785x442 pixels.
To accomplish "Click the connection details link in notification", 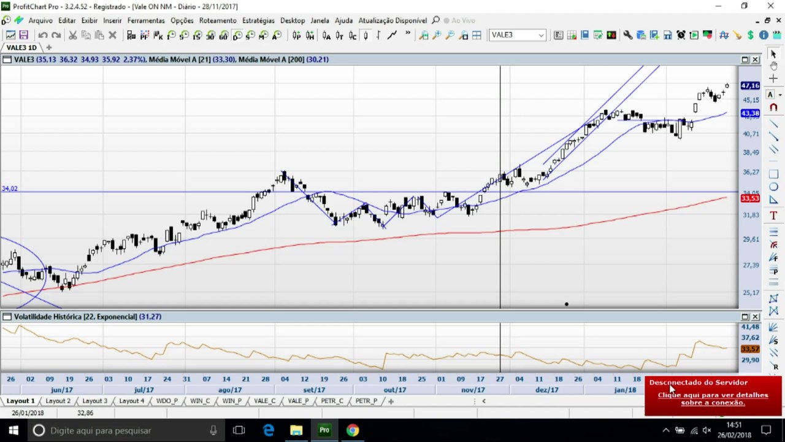I will (713, 398).
